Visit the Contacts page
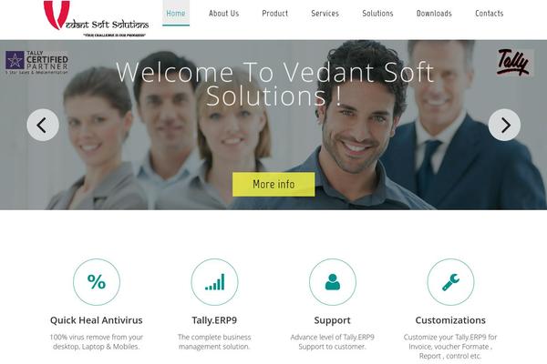This screenshot has width=547, height=364. [489, 14]
